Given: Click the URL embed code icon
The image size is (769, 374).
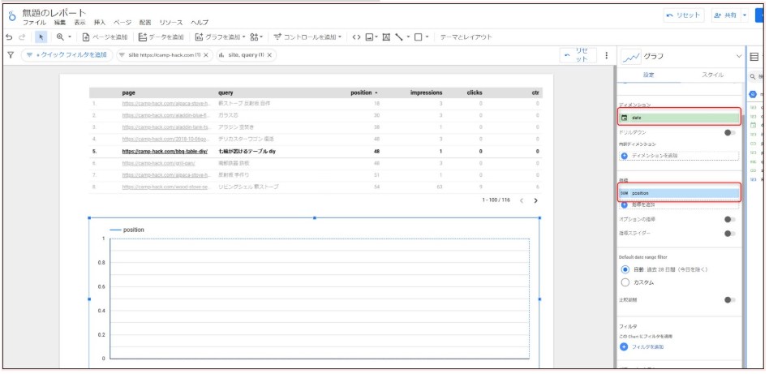Looking at the screenshot, I should (357, 37).
